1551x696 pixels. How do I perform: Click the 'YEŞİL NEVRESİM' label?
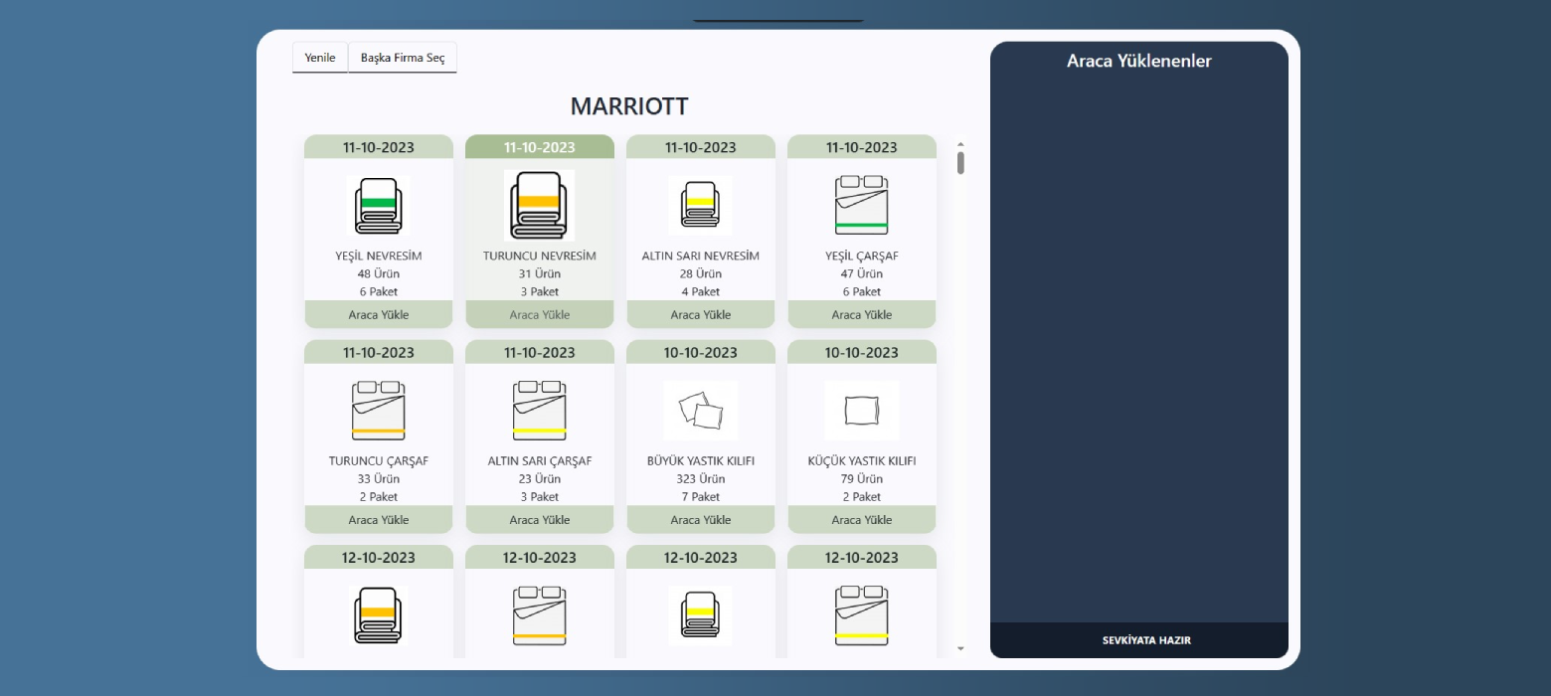pyautogui.click(x=379, y=256)
